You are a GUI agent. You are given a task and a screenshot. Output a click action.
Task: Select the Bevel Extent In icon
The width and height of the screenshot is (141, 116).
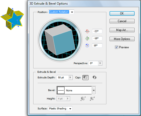click(x=92, y=99)
